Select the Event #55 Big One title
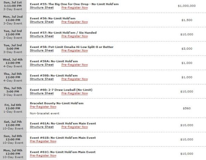Viewport: 206px width, 160px height. coord(74,4)
